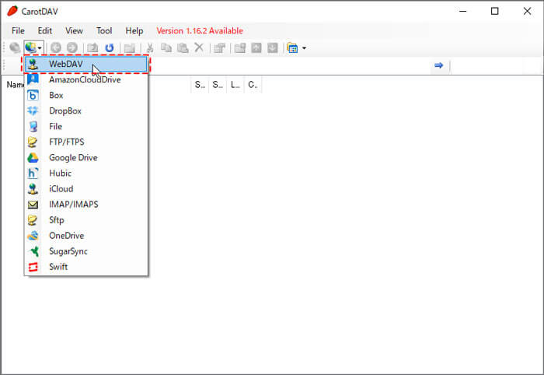The height and width of the screenshot is (375, 544).
Task: Select OneDrive connection entry
Action: coord(86,236)
